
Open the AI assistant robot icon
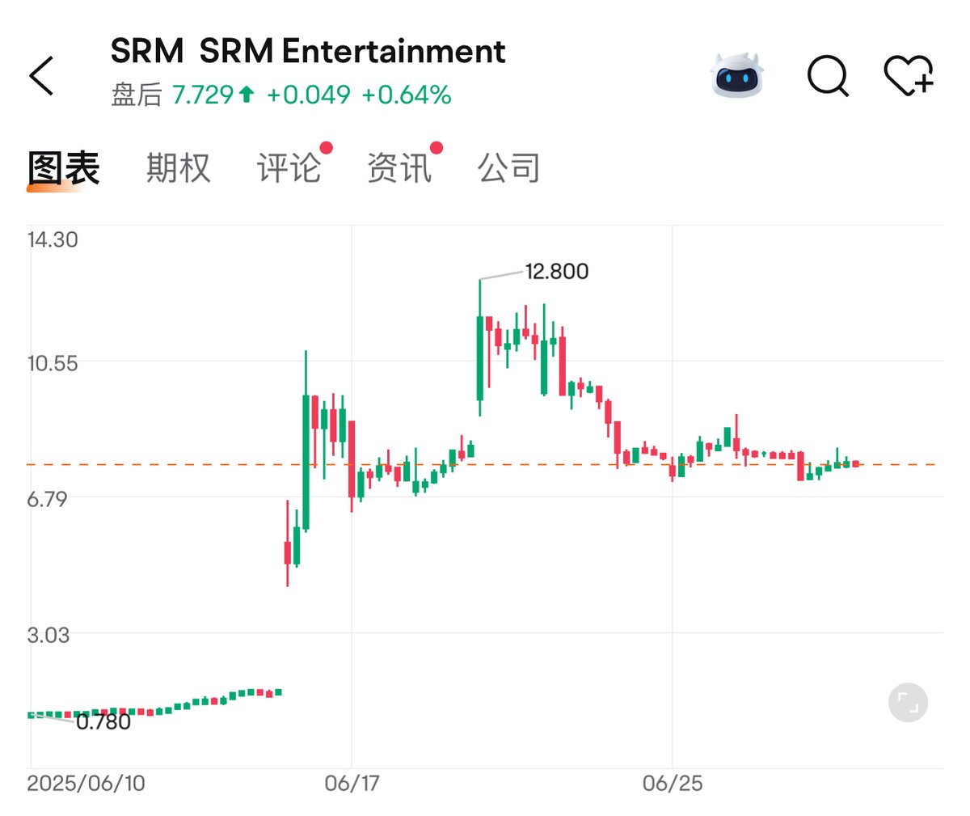pyautogui.click(x=739, y=74)
